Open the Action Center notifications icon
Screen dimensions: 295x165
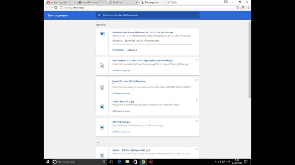(x=246, y=162)
